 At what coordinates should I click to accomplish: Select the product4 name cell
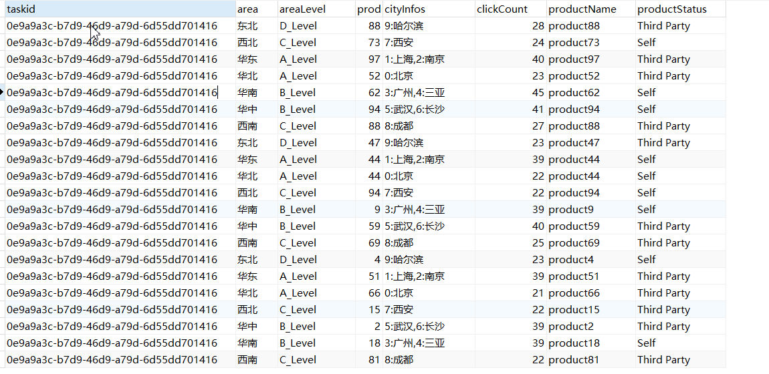pos(591,259)
